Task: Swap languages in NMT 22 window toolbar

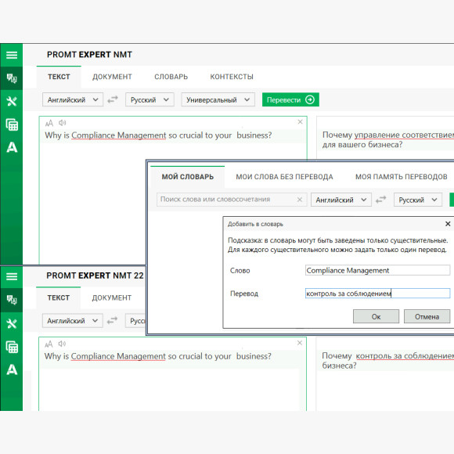Action: tap(113, 320)
